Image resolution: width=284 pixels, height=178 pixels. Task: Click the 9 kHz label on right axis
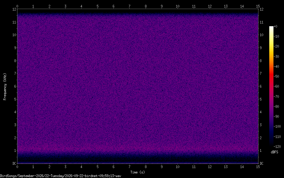261,48
